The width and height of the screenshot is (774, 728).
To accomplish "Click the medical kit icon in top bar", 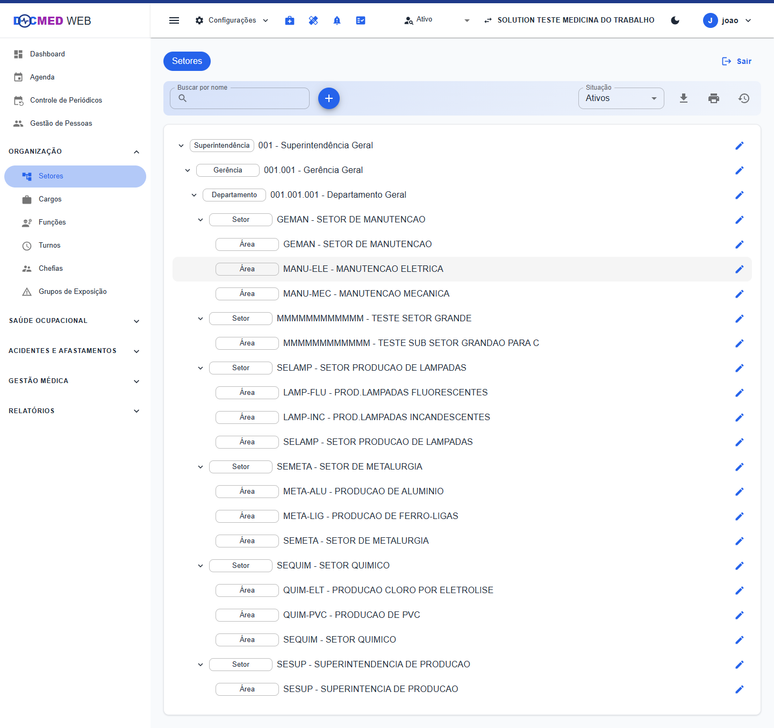I will (x=290, y=20).
